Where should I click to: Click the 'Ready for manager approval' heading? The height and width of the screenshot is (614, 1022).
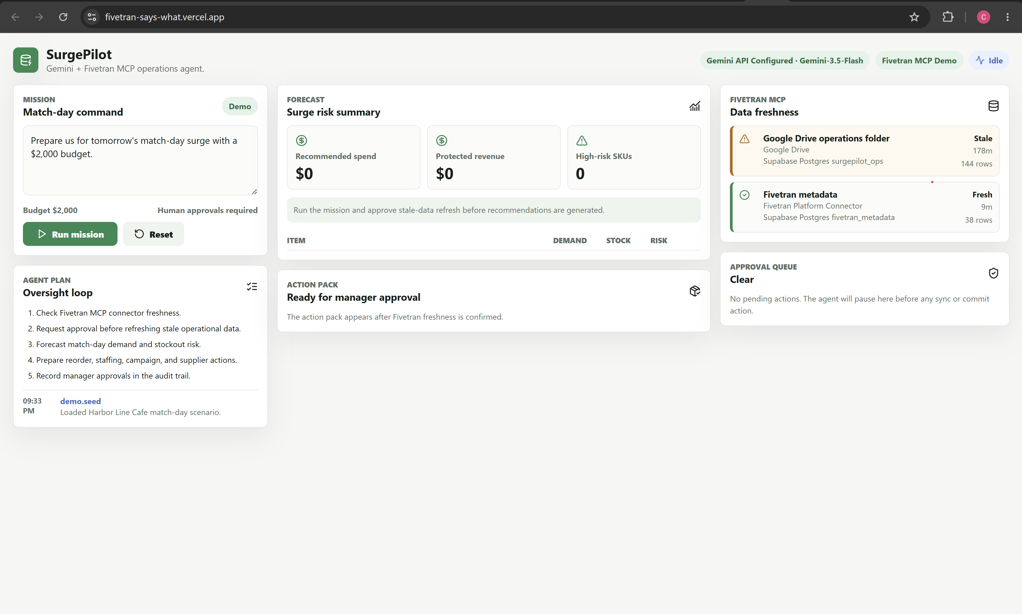pos(353,297)
